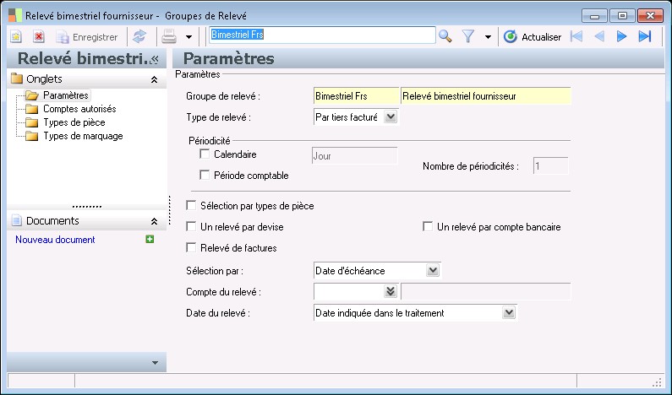Enable the Calendaire checkbox
672x395 pixels.
(205, 154)
